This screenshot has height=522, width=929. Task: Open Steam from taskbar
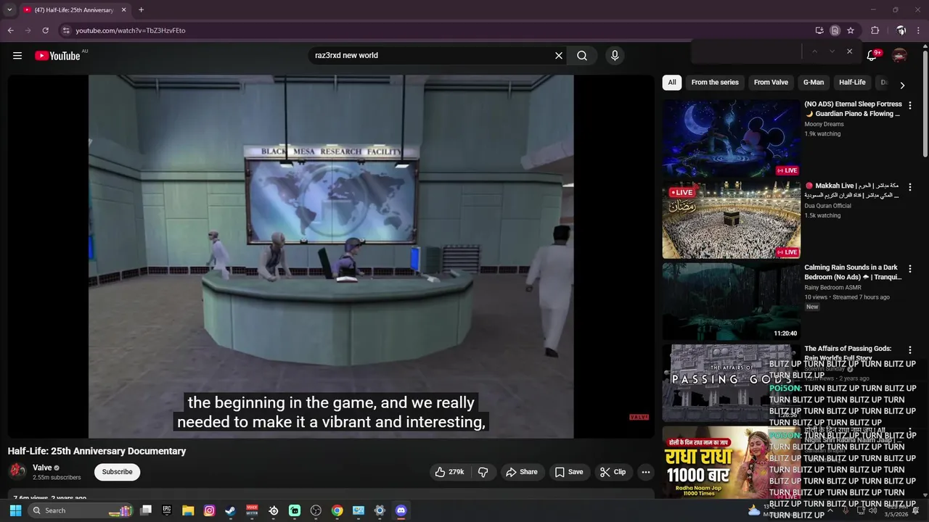coord(230,510)
